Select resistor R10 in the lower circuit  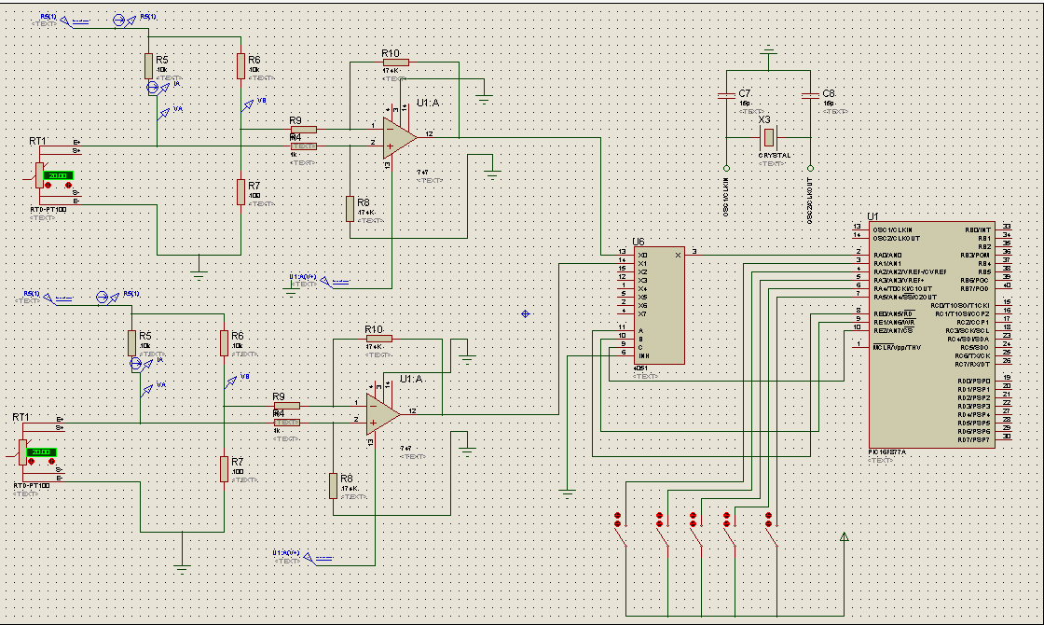pos(378,339)
